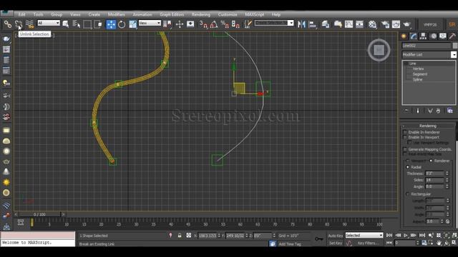Image resolution: width=458 pixels, height=257 pixels.
Task: Click the Align tool icon
Action: click(x=313, y=24)
